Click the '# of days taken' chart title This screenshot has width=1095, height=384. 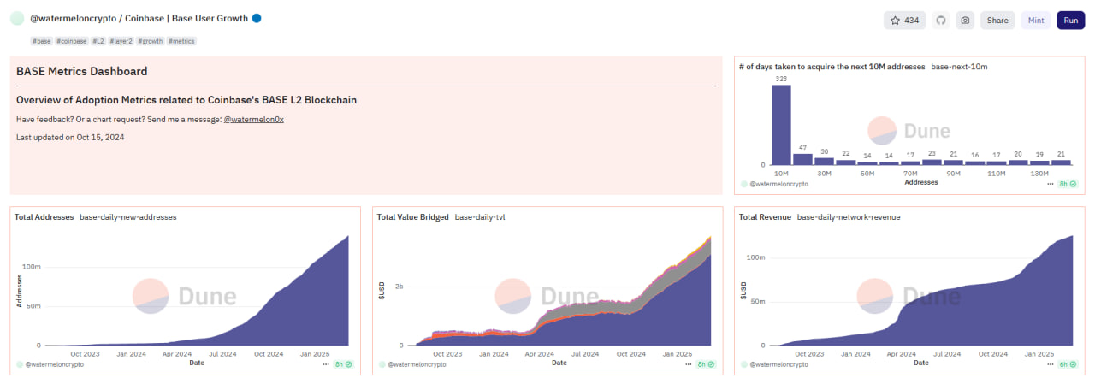coord(832,66)
